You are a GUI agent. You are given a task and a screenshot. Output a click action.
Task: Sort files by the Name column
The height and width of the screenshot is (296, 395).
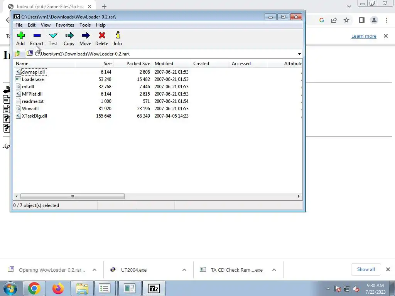[x=44, y=64]
